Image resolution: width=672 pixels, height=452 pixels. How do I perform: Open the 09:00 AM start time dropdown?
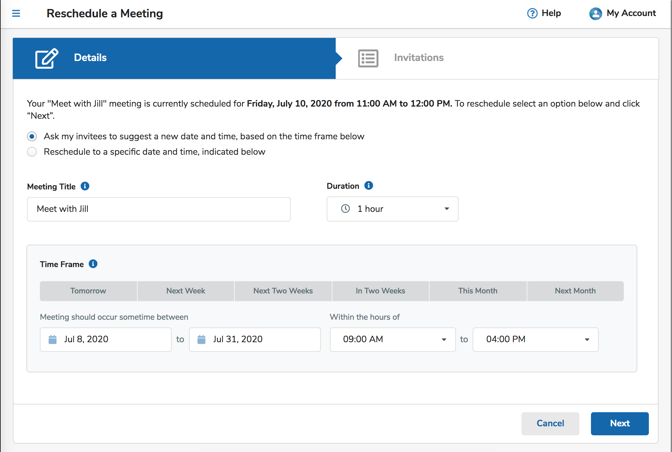click(x=393, y=340)
